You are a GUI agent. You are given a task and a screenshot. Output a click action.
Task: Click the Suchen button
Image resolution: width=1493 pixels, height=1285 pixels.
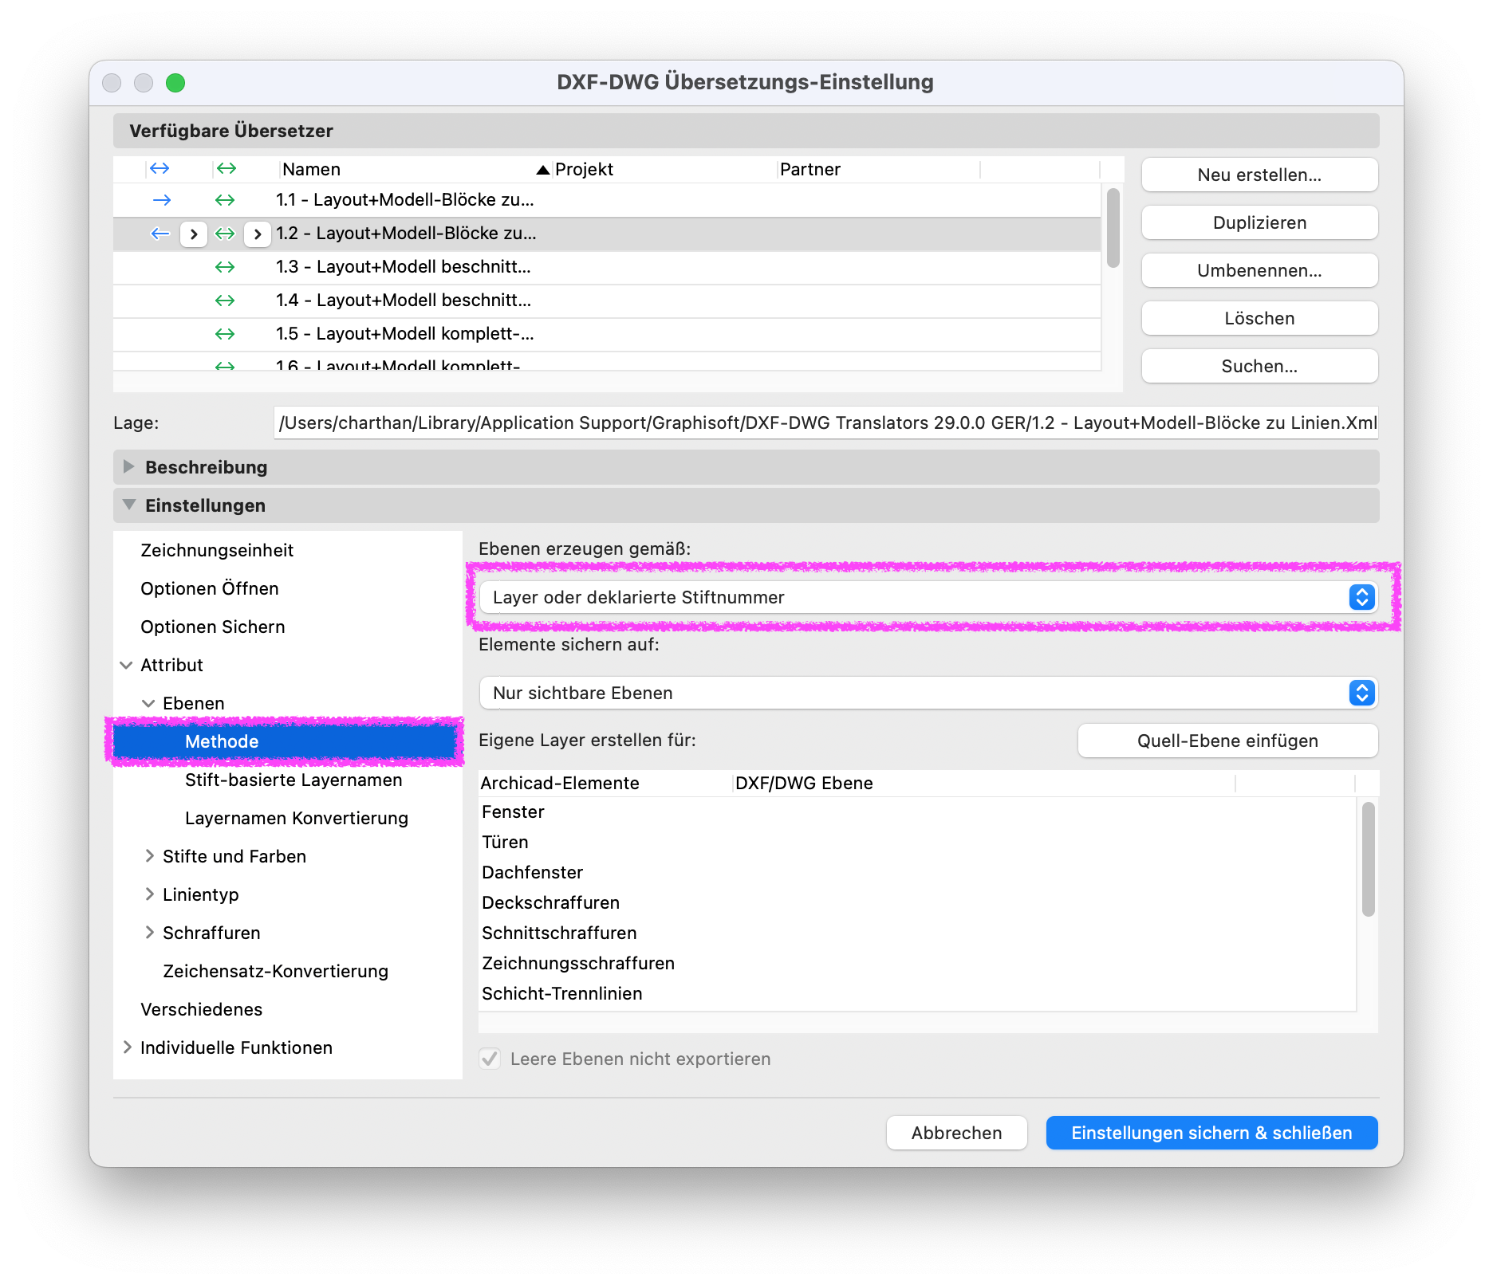tap(1259, 366)
